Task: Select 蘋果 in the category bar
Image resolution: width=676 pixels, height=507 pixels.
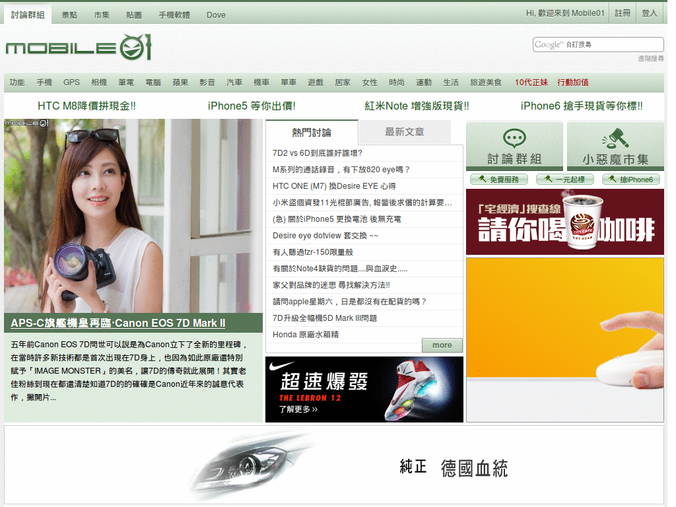Action: [x=180, y=83]
